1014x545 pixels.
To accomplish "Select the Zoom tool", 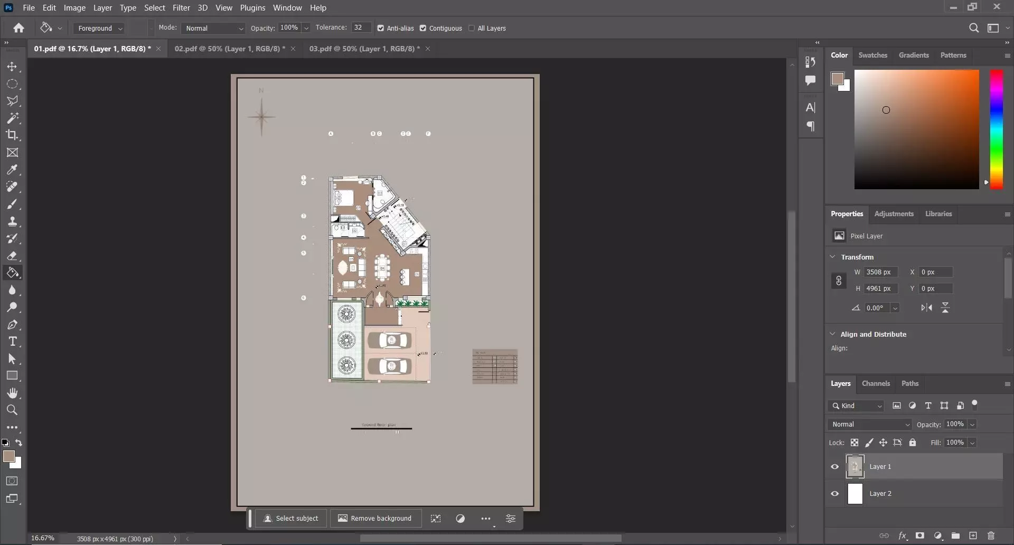I will pyautogui.click(x=12, y=410).
